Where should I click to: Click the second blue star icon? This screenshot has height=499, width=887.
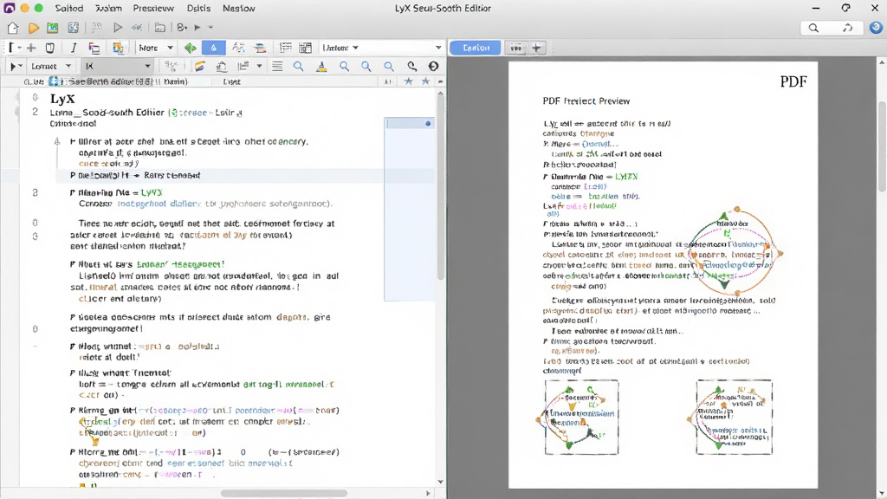(x=425, y=81)
